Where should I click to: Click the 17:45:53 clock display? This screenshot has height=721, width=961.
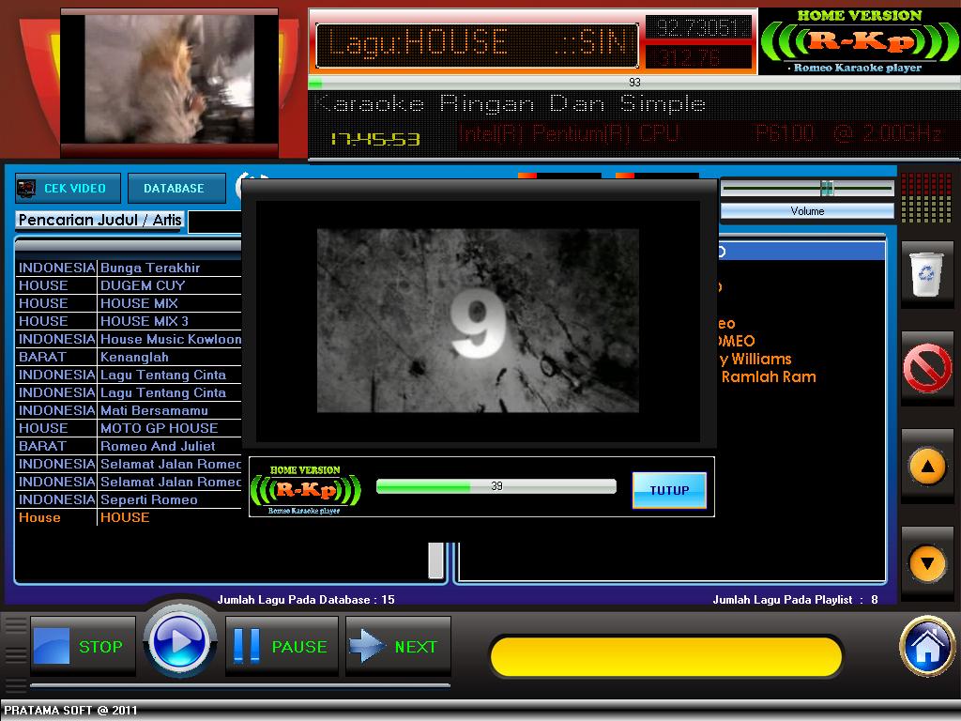tap(375, 139)
